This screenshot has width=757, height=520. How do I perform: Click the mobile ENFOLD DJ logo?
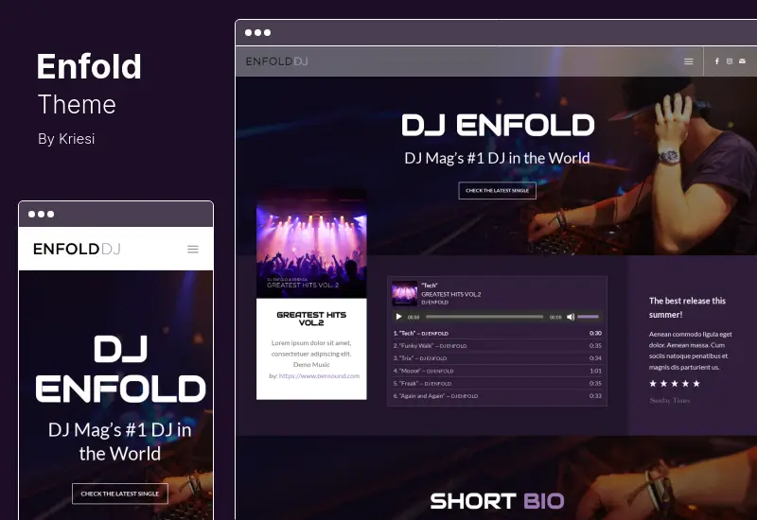(77, 249)
